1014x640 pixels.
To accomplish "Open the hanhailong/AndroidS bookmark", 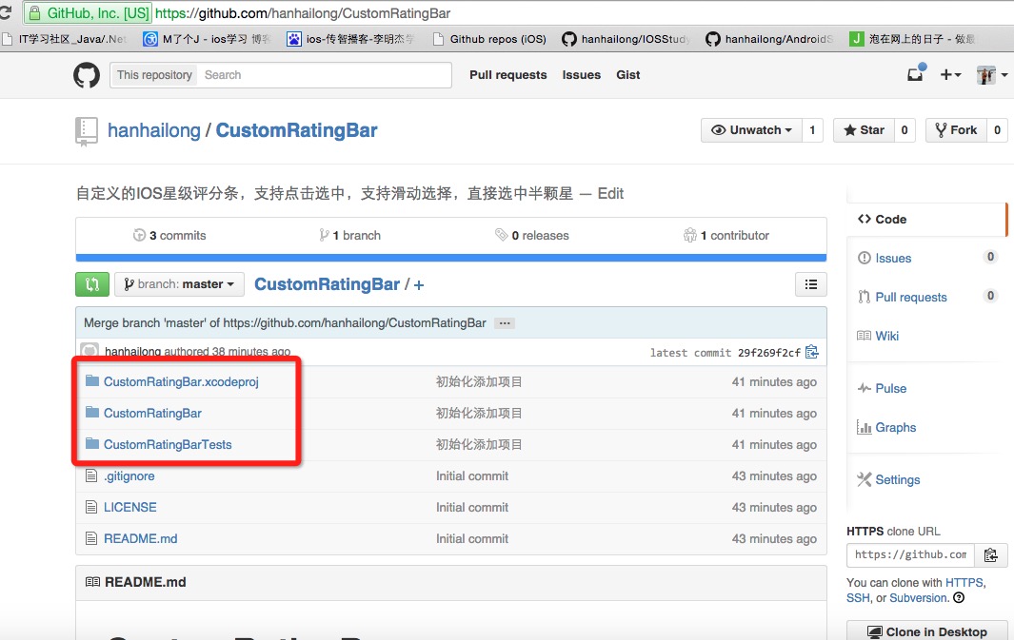I will pos(769,39).
